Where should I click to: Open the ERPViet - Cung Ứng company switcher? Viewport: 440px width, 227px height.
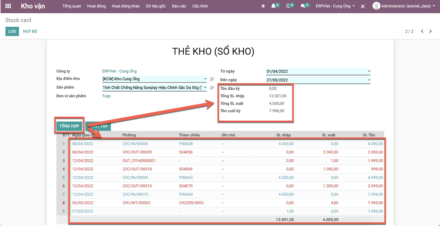(x=335, y=6)
